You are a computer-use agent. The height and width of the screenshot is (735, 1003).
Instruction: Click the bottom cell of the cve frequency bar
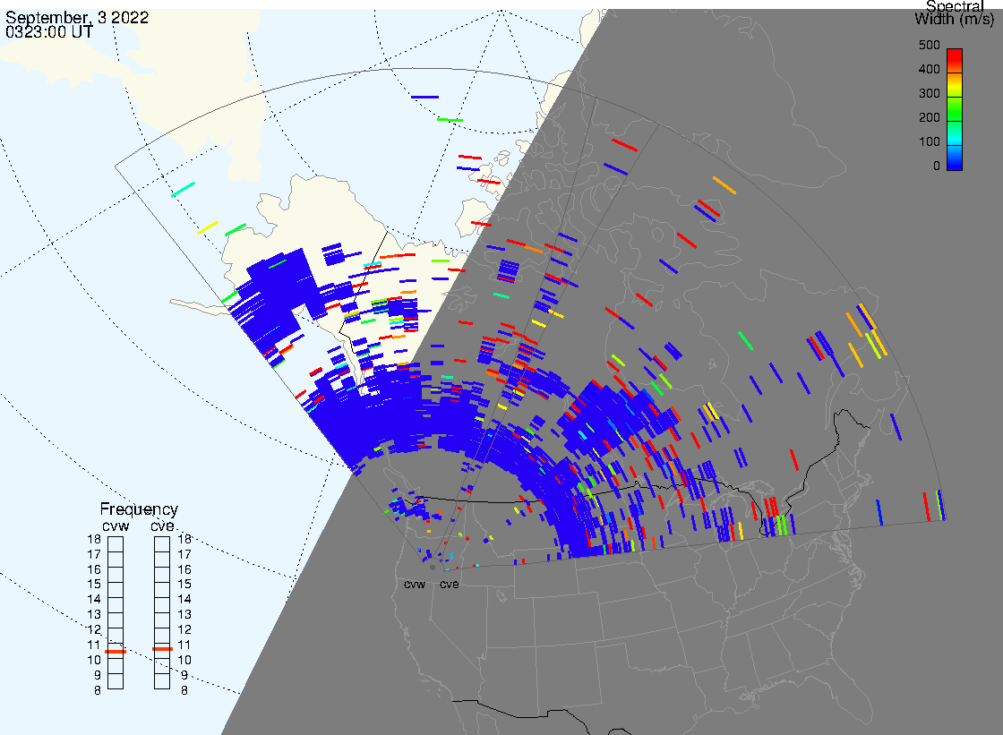click(x=162, y=681)
